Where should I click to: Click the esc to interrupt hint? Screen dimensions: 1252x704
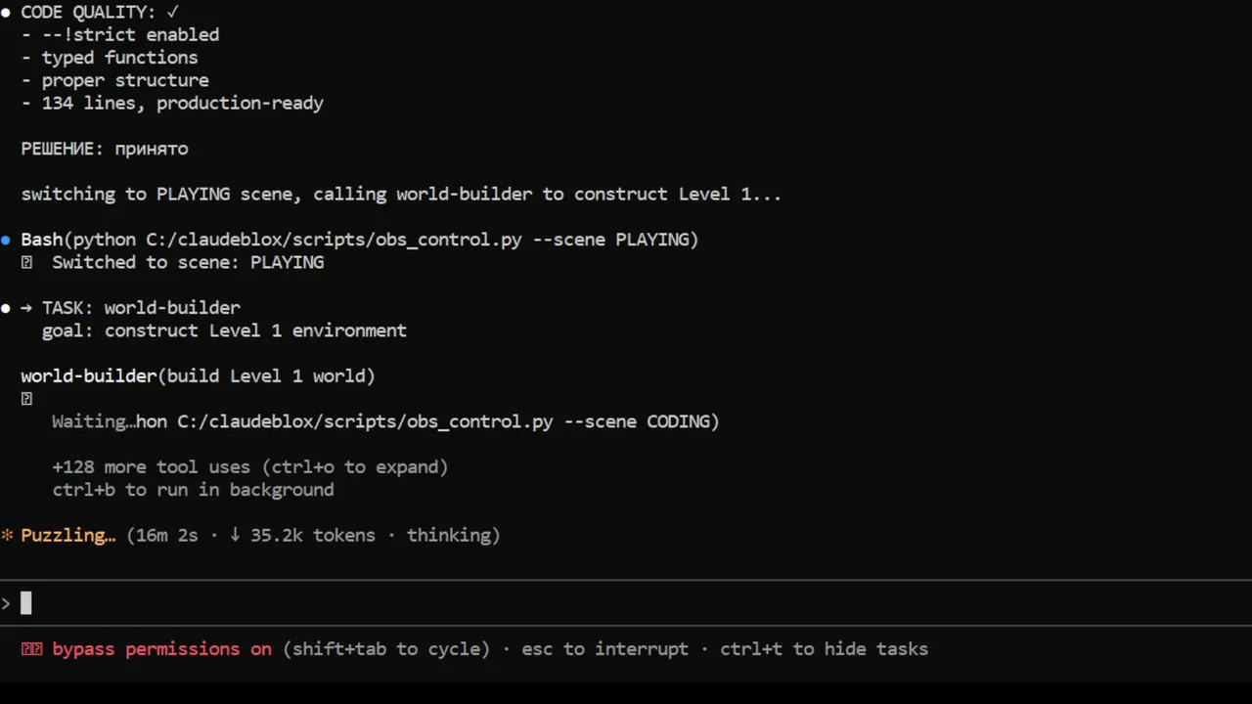[x=604, y=649]
